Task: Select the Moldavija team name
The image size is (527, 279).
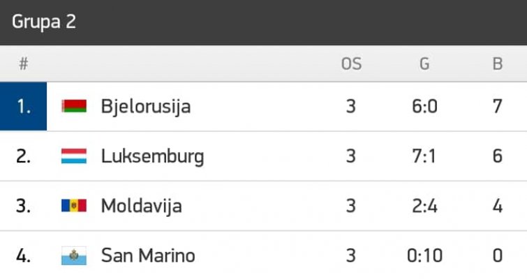Action: (141, 206)
